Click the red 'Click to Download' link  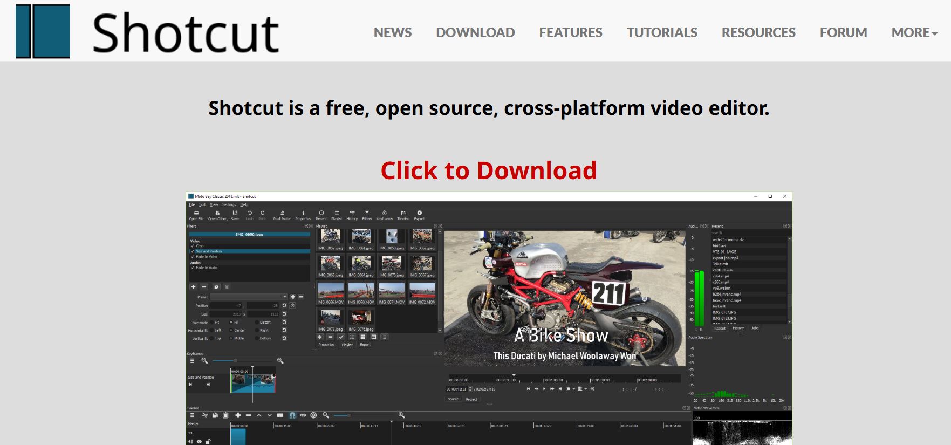click(489, 170)
